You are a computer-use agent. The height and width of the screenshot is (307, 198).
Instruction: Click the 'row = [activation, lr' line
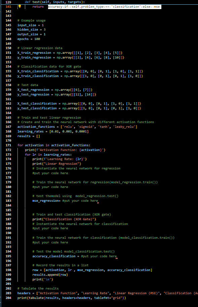pyautogui.click(x=92, y=270)
